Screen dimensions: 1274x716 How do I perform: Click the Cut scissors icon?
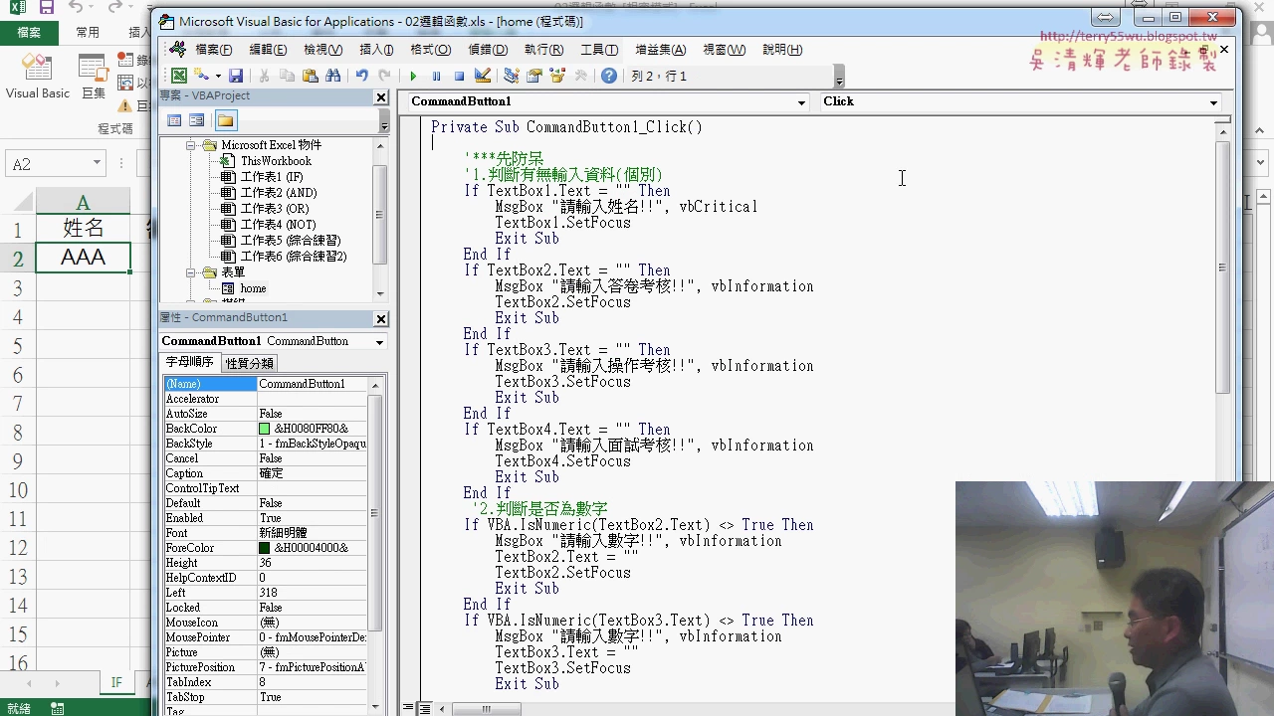(264, 76)
